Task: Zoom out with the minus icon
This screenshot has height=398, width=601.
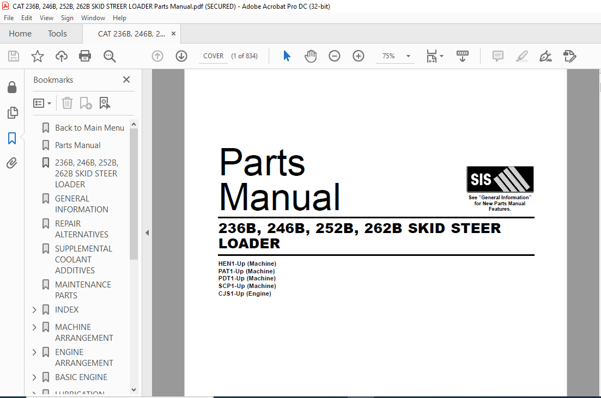Action: (x=334, y=56)
